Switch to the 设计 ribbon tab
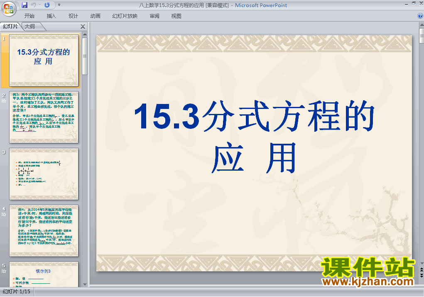 pos(73,16)
